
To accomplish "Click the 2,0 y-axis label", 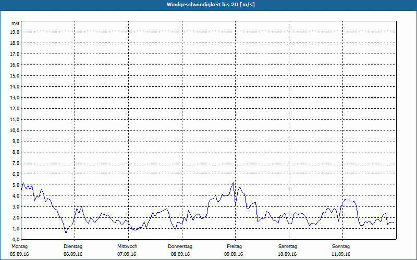I will pos(15,217).
